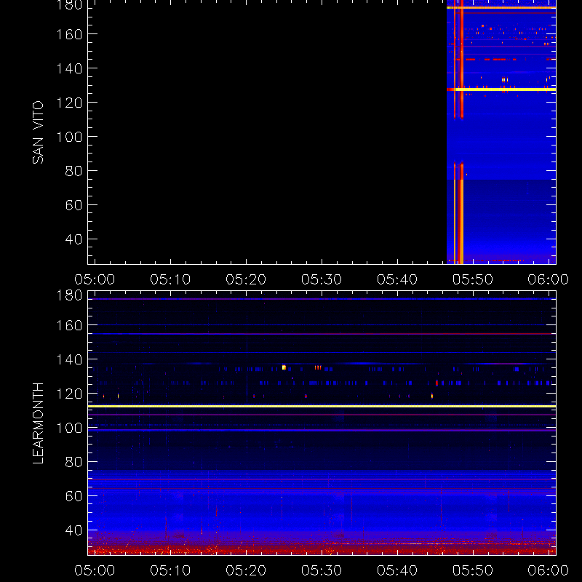Click 05:10 under the SAN VITO plot
Viewport: 582px width, 582px height.
tap(170, 279)
